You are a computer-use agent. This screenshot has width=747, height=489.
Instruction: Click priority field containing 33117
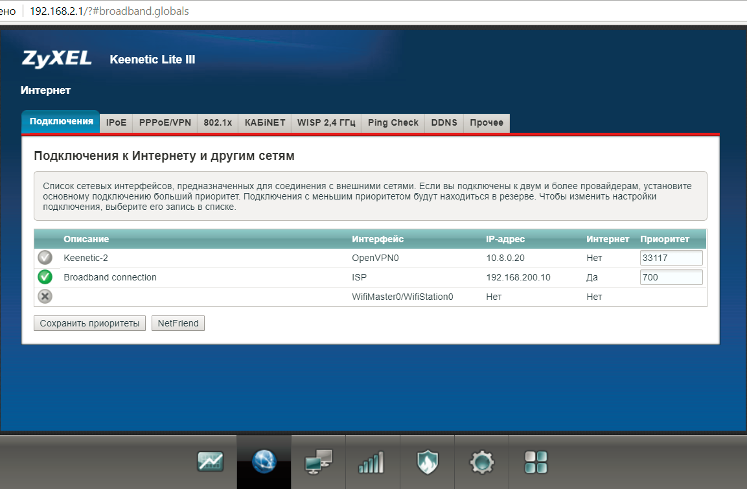(x=671, y=258)
